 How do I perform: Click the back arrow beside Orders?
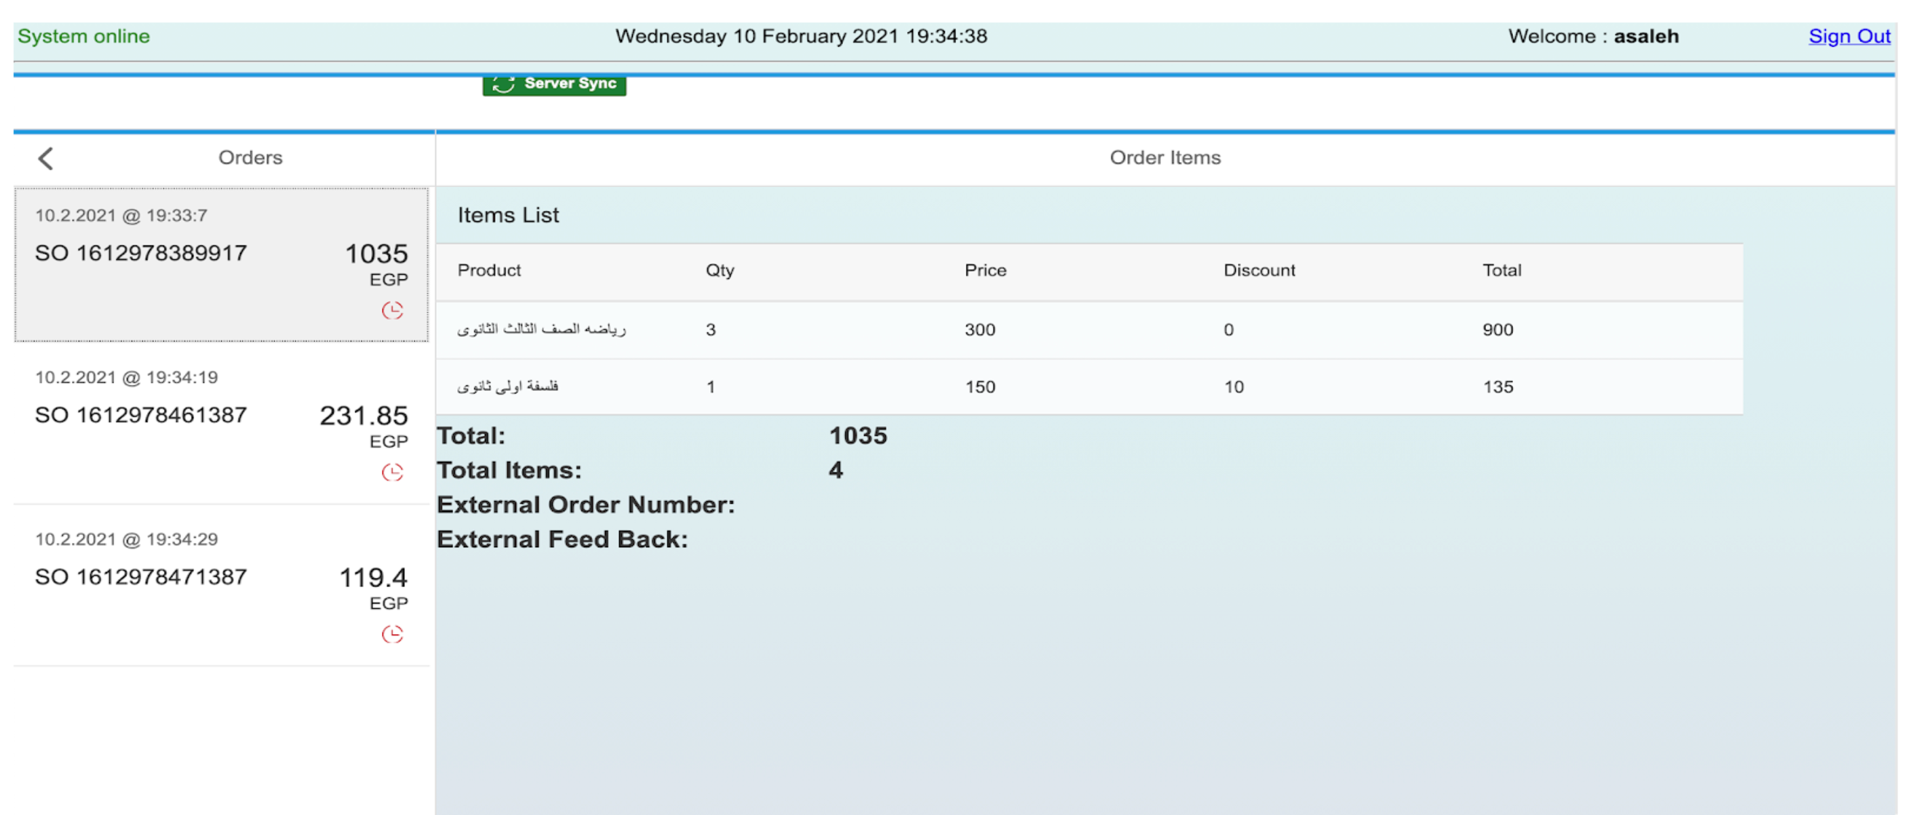(46, 159)
